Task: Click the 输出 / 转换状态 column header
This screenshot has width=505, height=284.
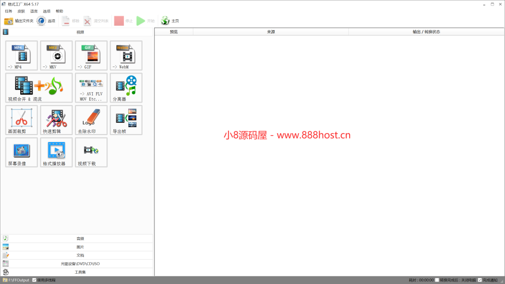Action: pos(426,32)
